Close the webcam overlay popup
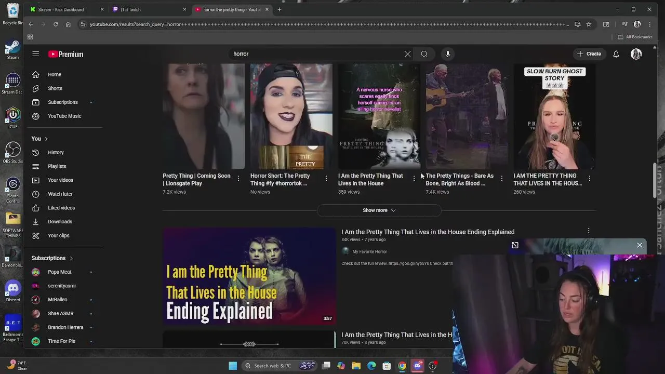Viewport: 665px width, 374px height. [x=640, y=245]
